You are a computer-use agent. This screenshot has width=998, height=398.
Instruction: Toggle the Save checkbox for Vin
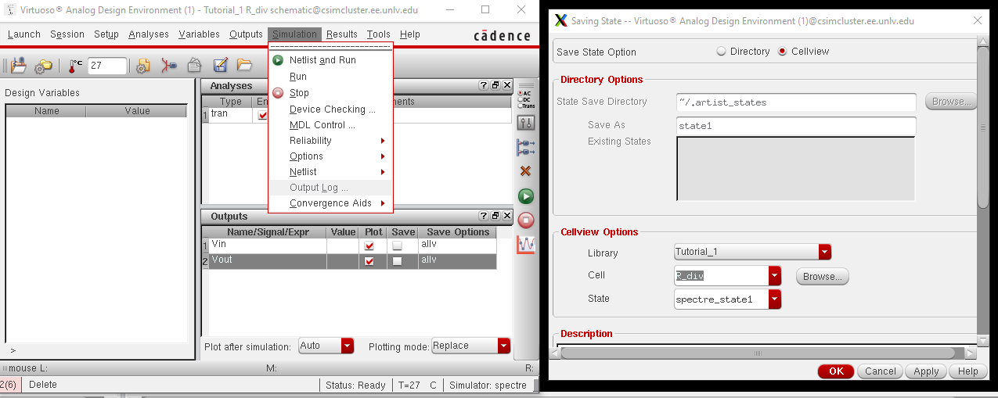(x=397, y=246)
